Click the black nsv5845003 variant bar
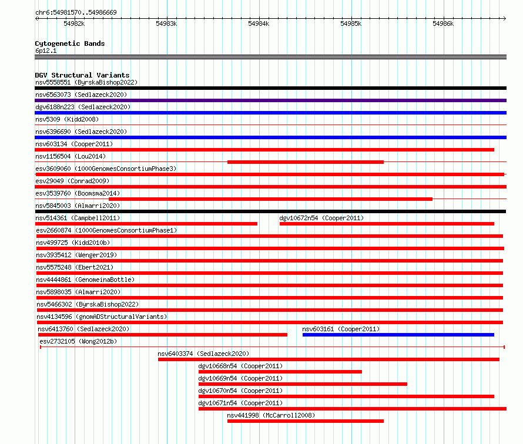523x444 pixels. tap(270, 211)
